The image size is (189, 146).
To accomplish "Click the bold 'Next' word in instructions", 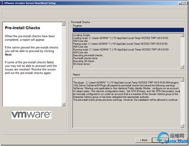I will tap(8, 55).
